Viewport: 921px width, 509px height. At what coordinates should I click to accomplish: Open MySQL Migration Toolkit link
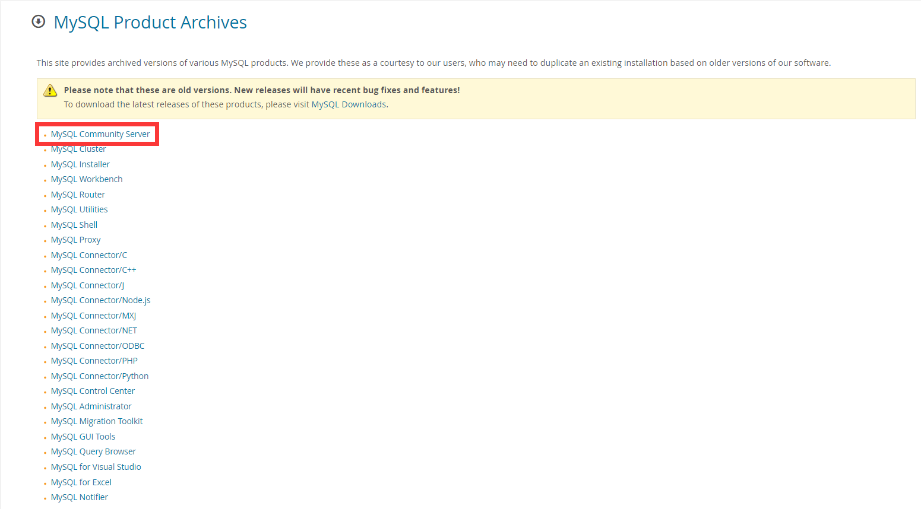tap(97, 421)
